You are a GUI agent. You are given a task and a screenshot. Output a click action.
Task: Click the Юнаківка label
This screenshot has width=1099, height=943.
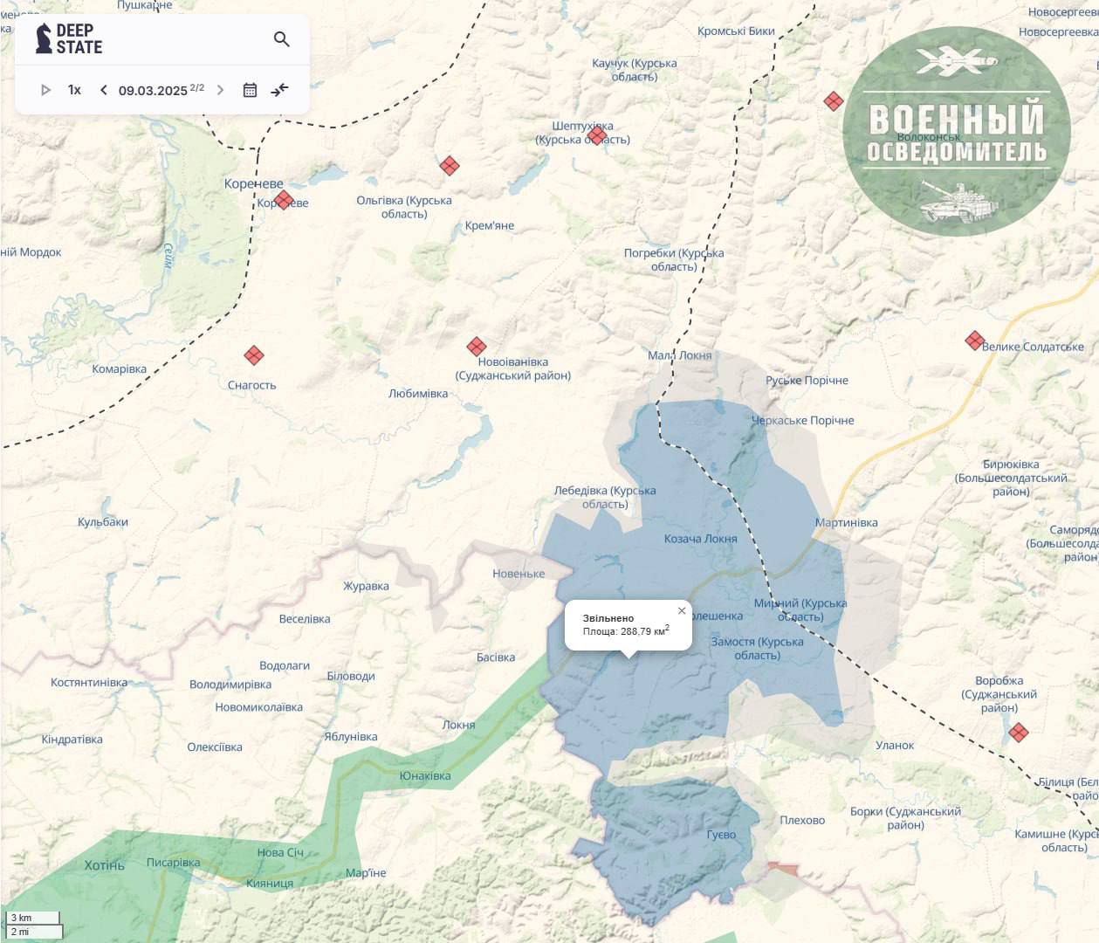tap(425, 775)
